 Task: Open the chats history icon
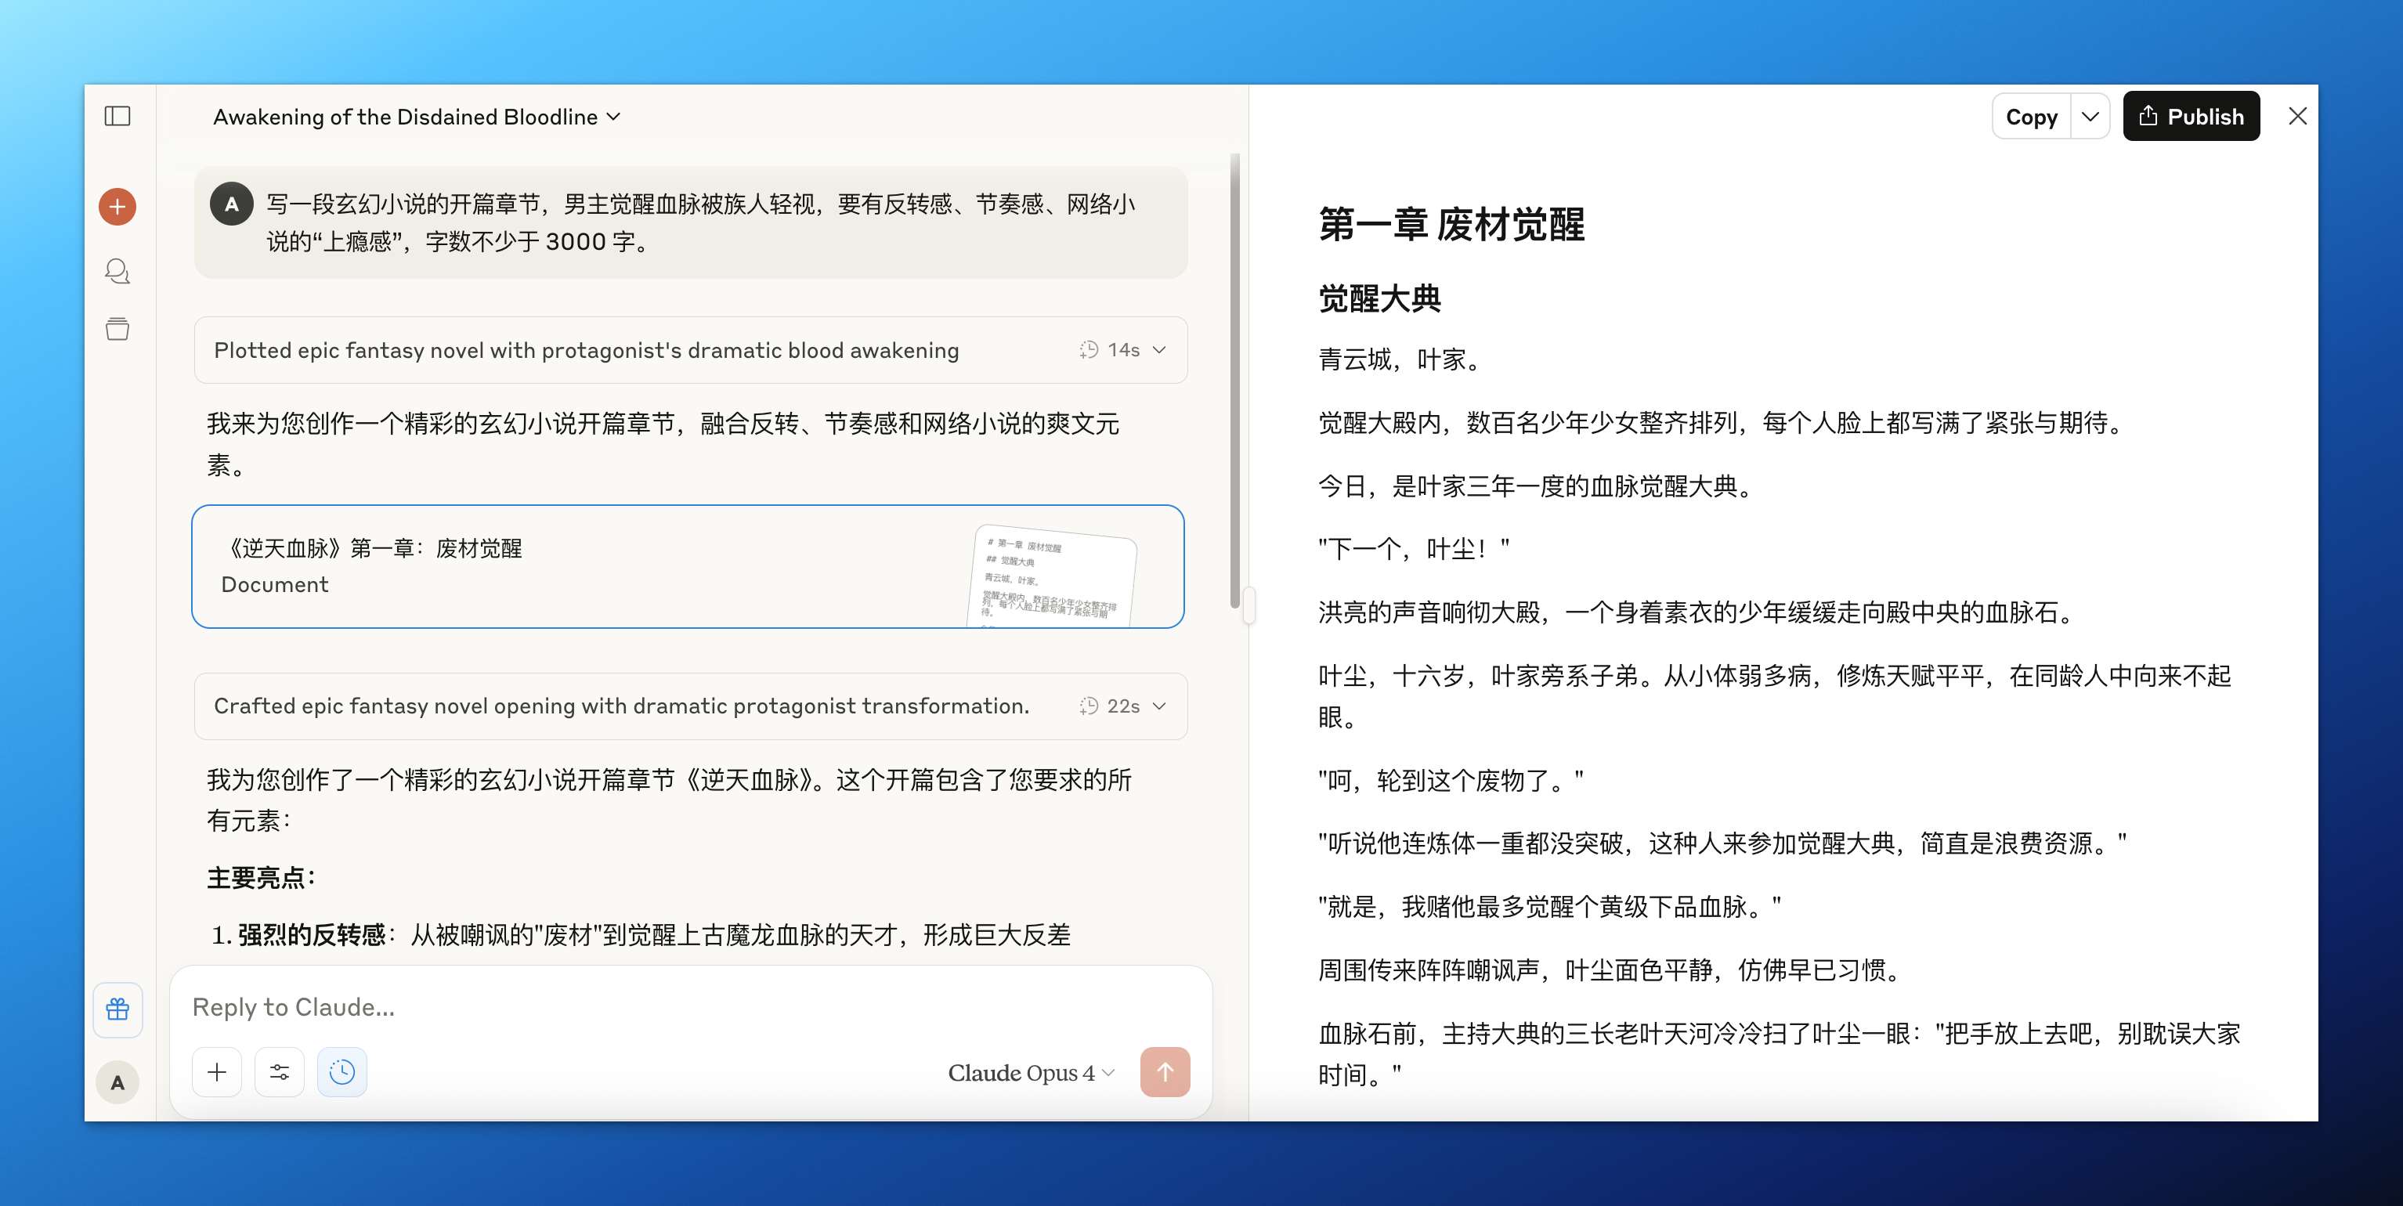pos(117,270)
